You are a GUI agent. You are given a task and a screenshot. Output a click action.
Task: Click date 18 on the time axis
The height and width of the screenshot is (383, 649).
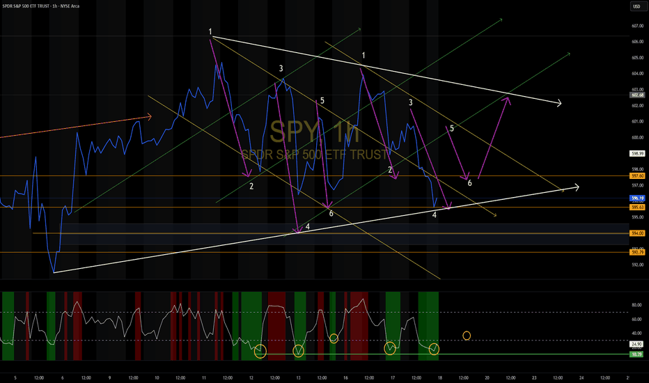pyautogui.click(x=440, y=377)
